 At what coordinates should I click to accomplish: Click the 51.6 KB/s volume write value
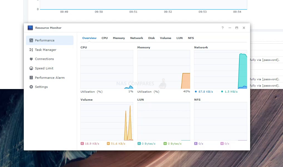[x=118, y=144]
